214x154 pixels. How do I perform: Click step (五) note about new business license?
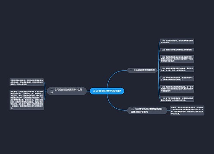click(x=177, y=79)
